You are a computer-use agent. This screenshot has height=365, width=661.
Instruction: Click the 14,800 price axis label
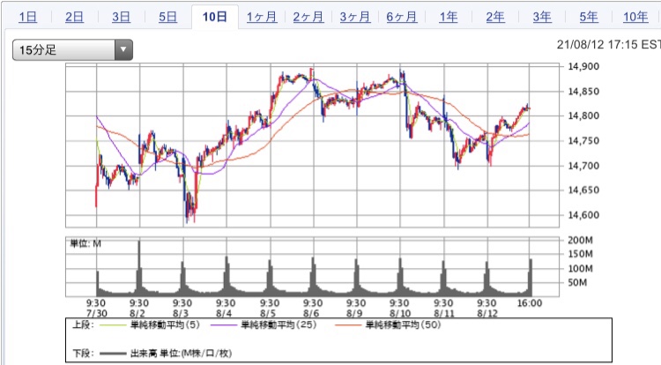click(x=583, y=115)
